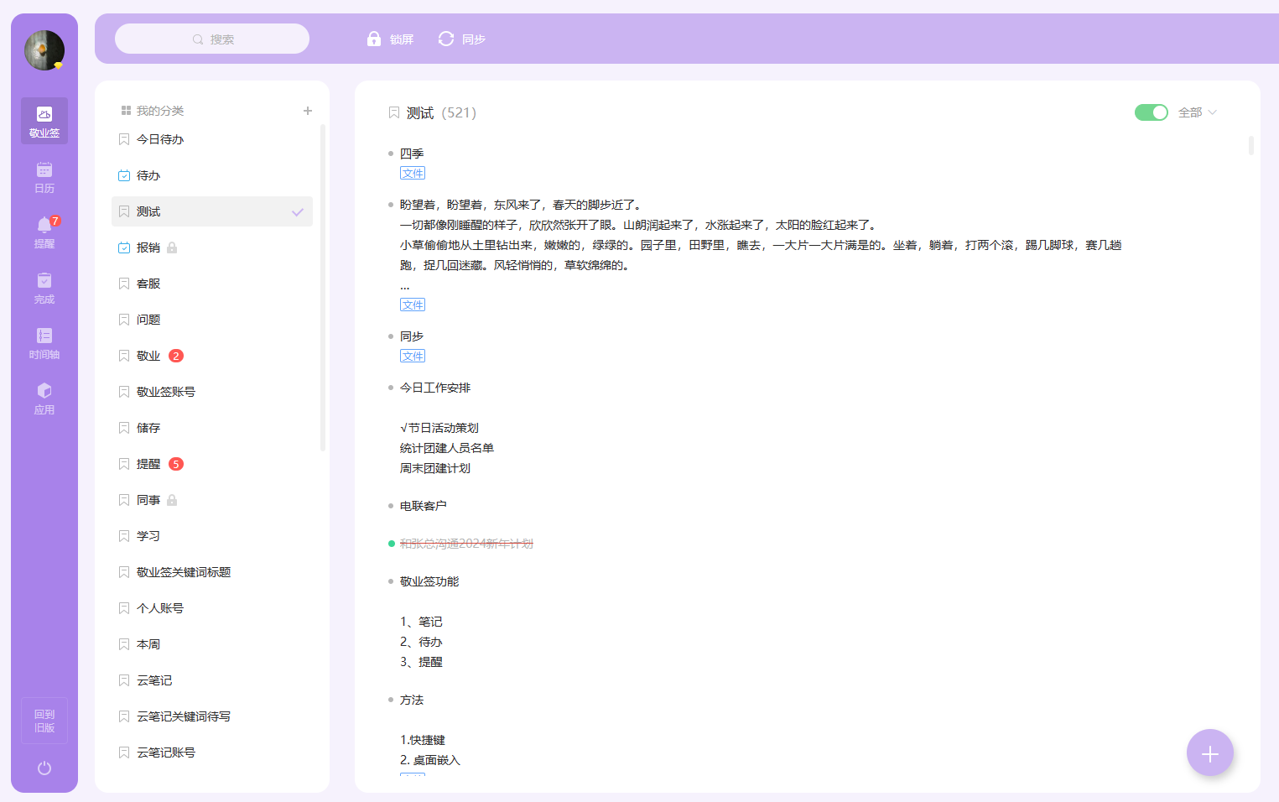Viewport: 1279px width, 802px height.
Task: Open the 盼望着 spring essay note
Action: point(761,245)
